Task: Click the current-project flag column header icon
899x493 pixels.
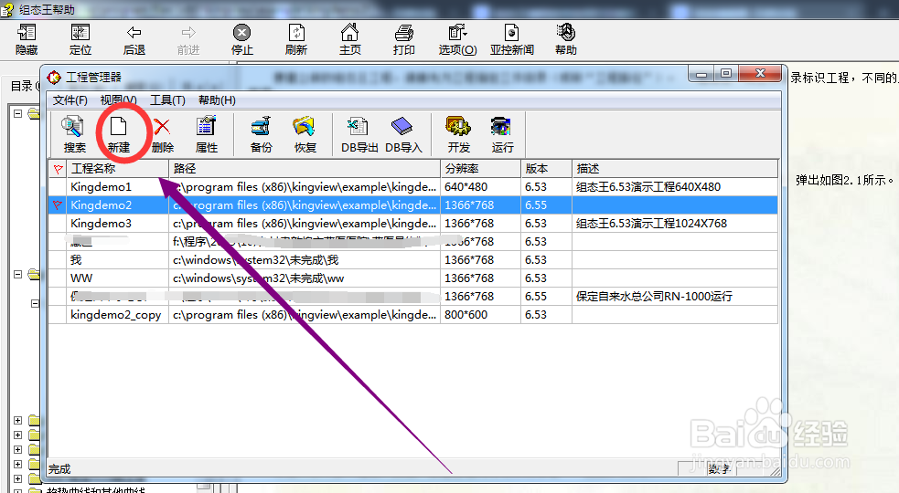Action: tap(58, 168)
